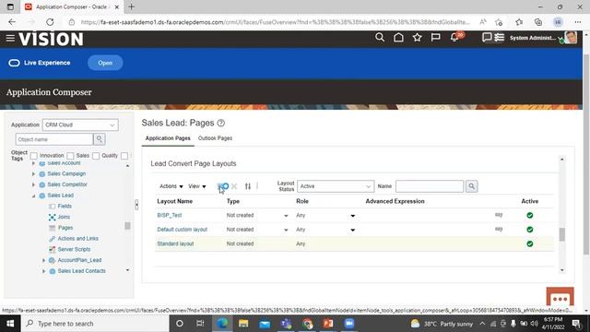Open the Watchlist flag icon

pos(435,37)
